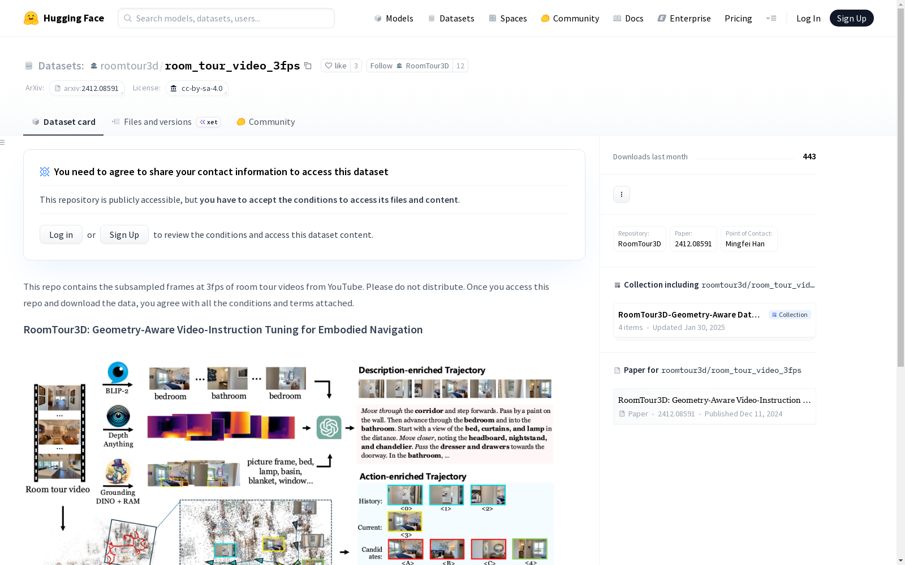Viewport: 905px width, 565px height.
Task: Click the room_tour_video_3fps dataset title
Action: click(x=232, y=66)
